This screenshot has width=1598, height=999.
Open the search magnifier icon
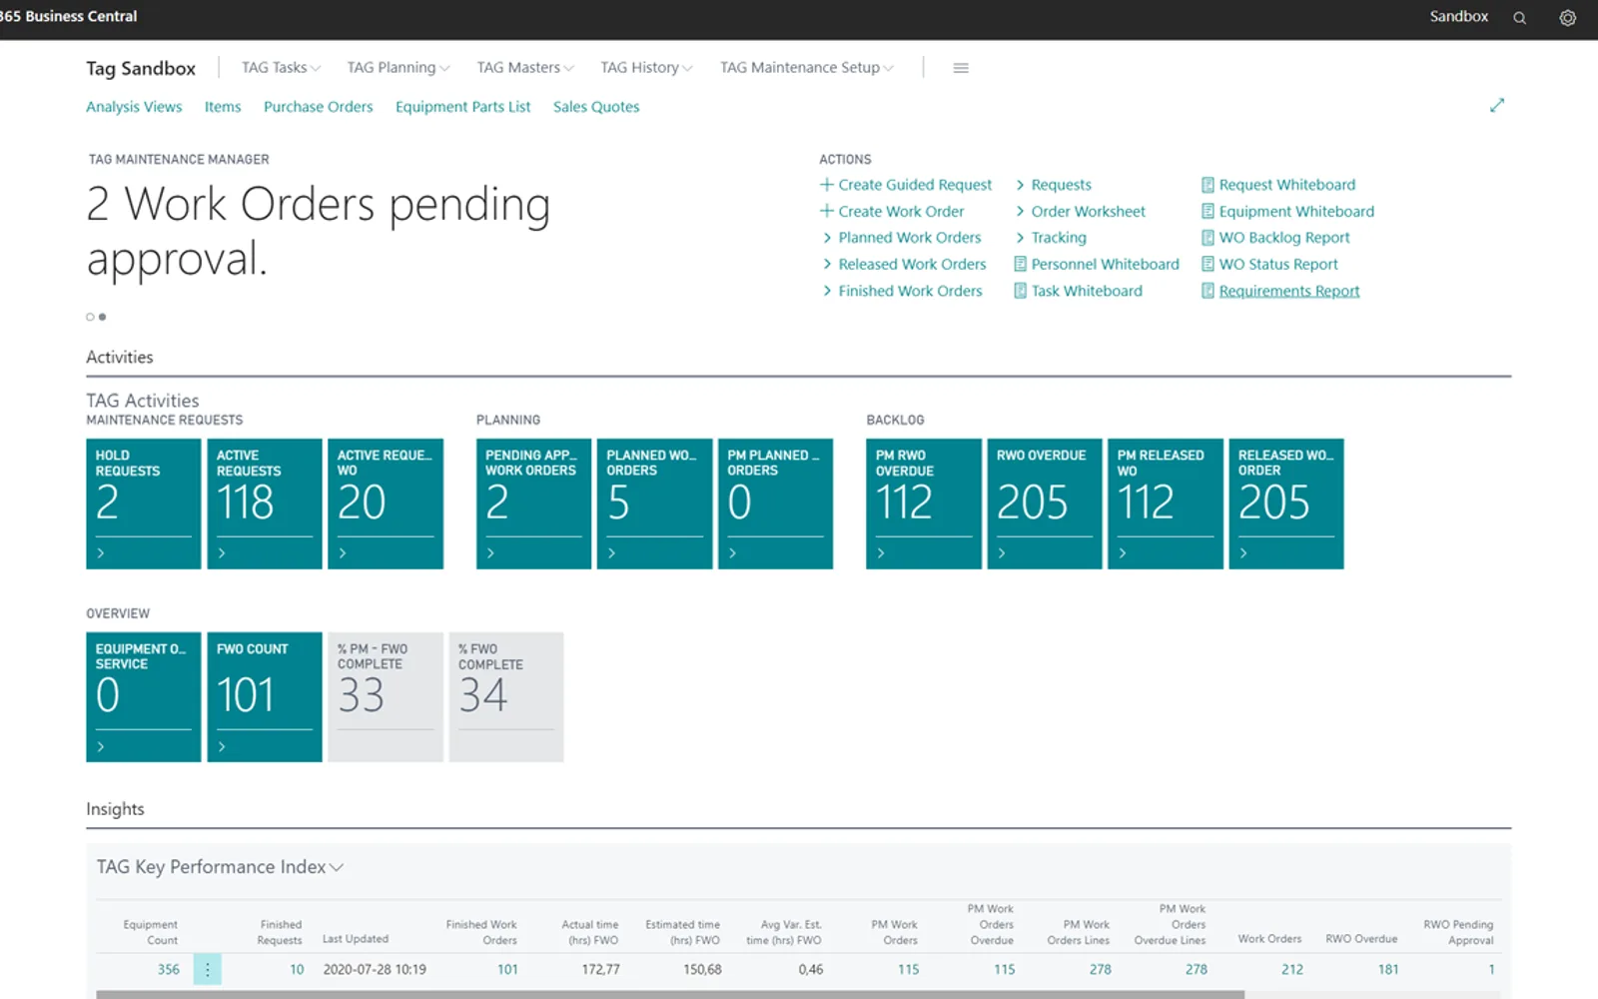click(1519, 18)
